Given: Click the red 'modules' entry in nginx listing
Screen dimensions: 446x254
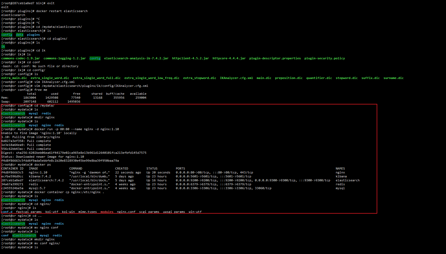Looking at the screenshot, I should point(107,212).
